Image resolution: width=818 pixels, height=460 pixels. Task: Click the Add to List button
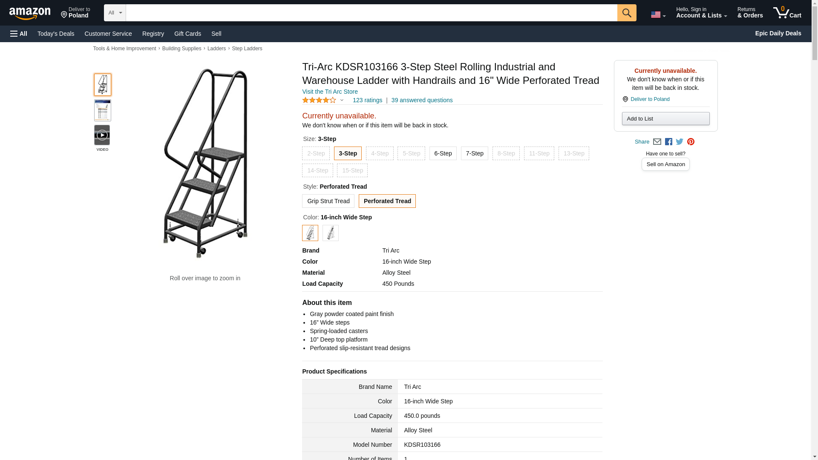click(665, 118)
